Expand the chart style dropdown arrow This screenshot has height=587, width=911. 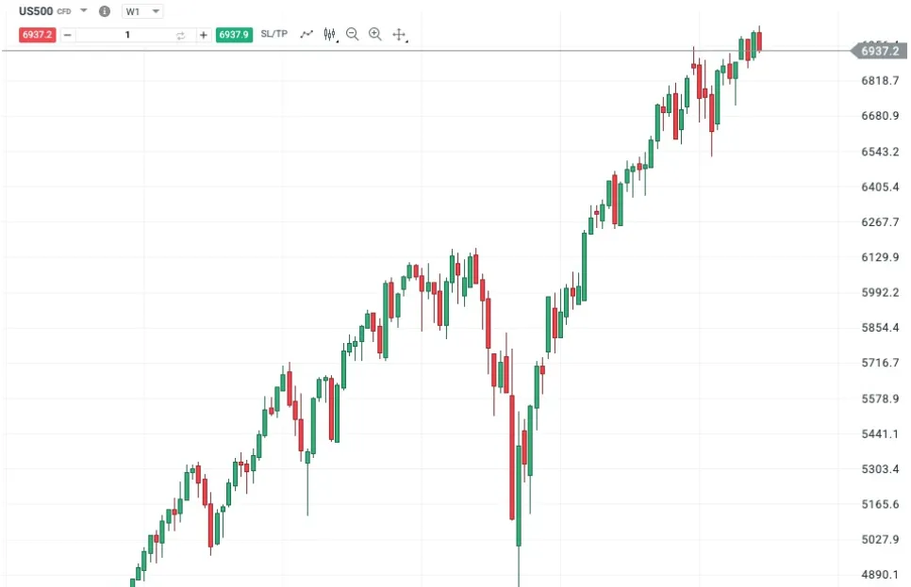(x=337, y=41)
